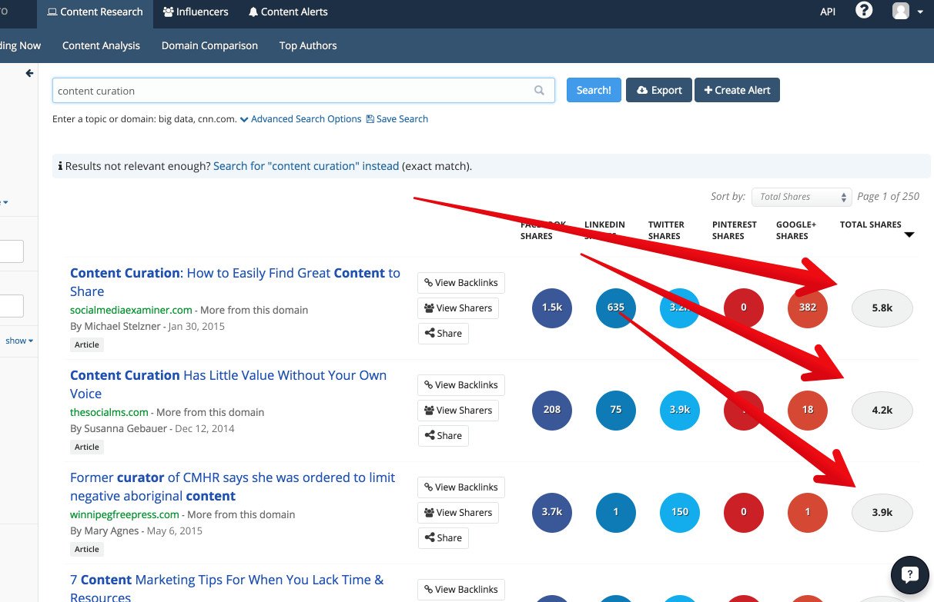Visit socialmediaexaminer.com domain link
The image size is (934, 602).
[x=131, y=310]
